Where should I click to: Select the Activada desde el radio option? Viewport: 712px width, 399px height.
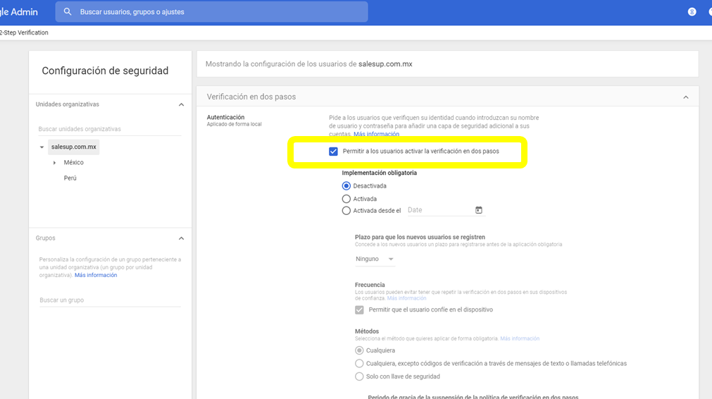click(x=346, y=210)
